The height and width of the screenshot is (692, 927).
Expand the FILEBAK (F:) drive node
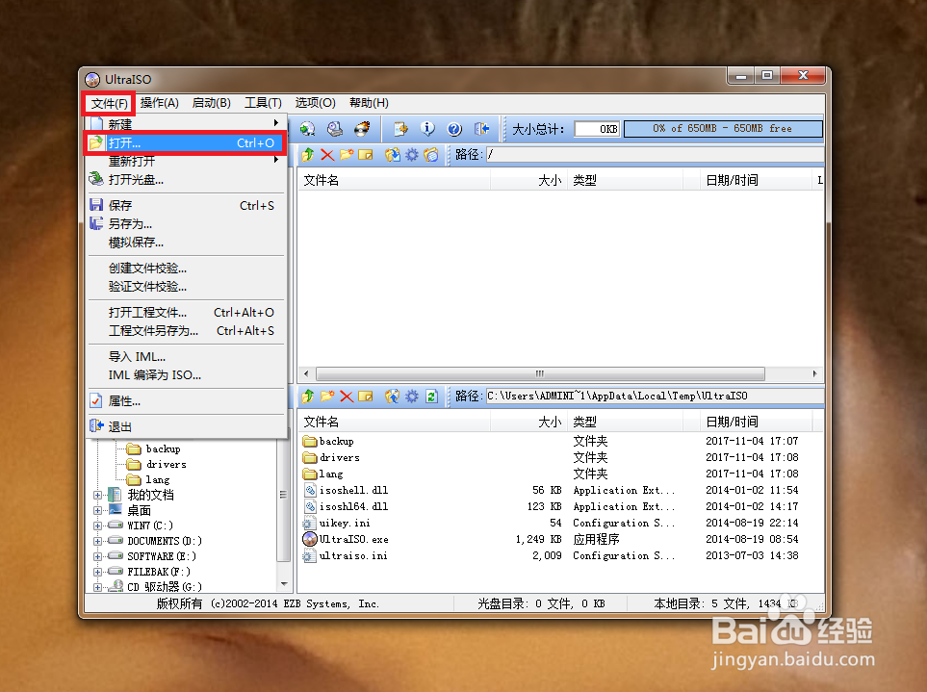[x=97, y=572]
